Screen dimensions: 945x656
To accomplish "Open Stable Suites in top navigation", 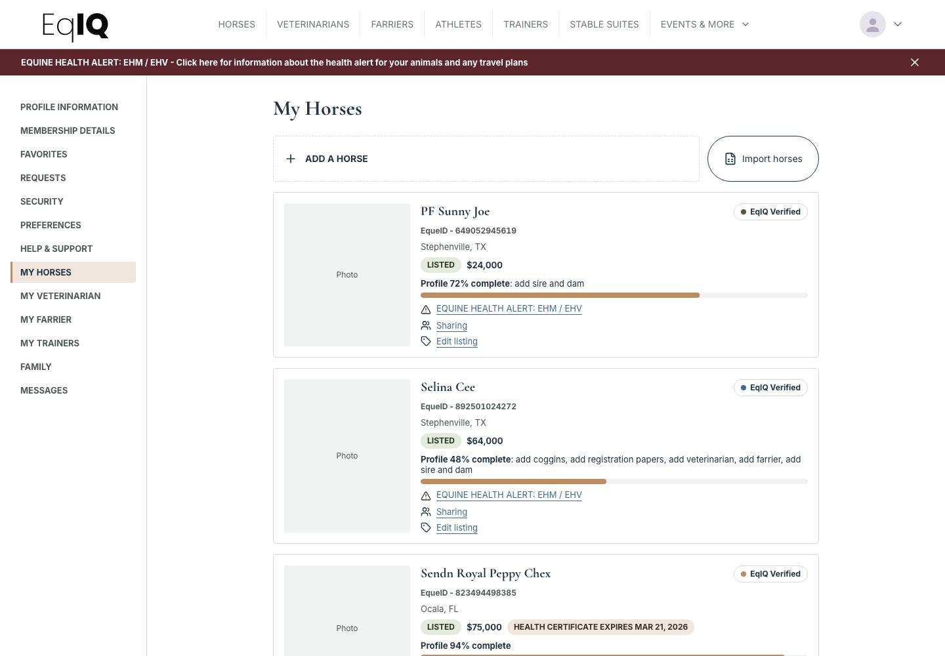I will coord(604,24).
